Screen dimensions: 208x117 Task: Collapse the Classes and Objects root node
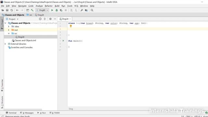coord(5,23)
